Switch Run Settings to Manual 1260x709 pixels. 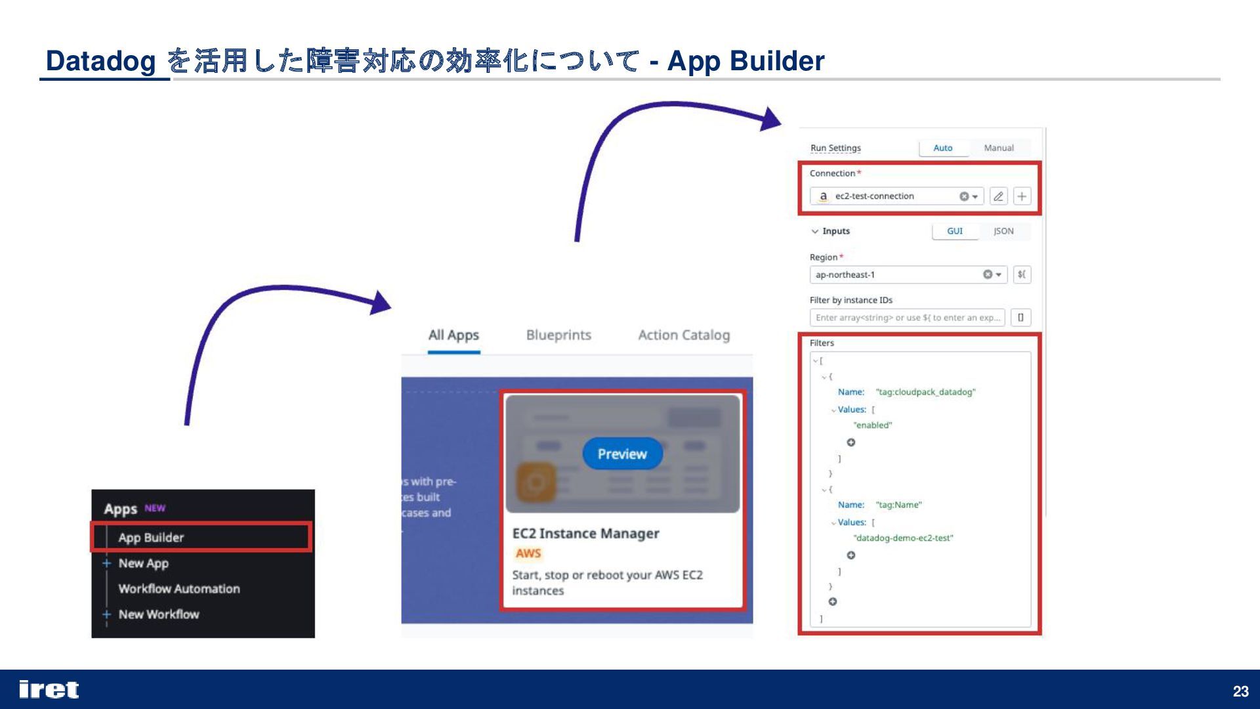click(x=999, y=148)
